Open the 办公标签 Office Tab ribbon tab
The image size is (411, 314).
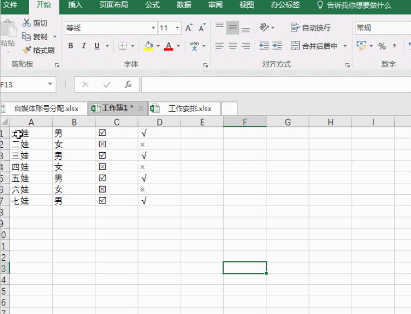(x=285, y=5)
